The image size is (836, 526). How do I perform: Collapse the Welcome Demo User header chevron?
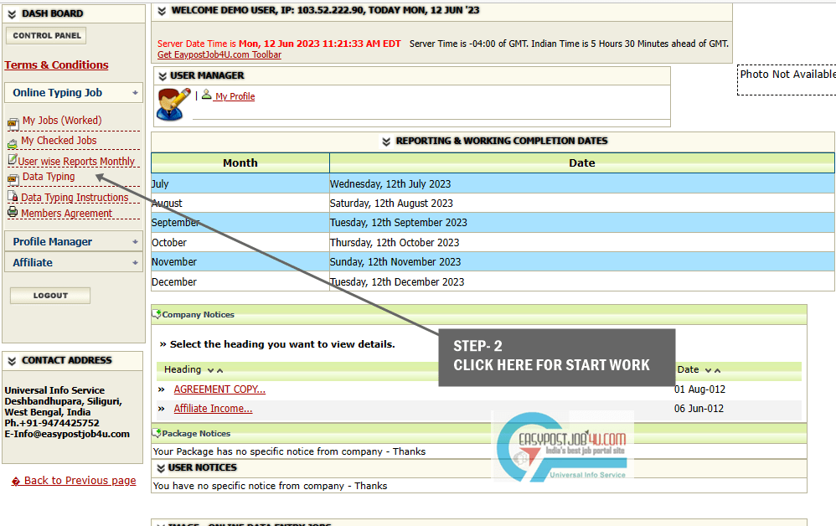[162, 11]
